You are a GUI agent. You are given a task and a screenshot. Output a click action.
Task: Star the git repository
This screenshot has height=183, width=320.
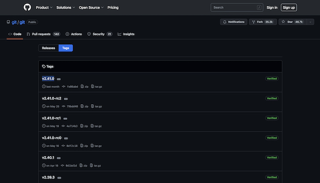(292, 22)
